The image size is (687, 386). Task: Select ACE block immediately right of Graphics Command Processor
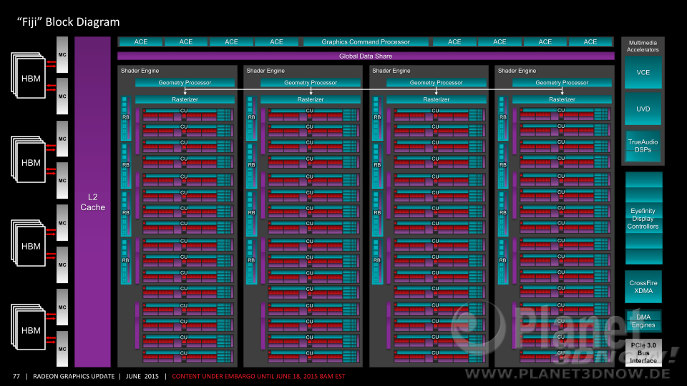[454, 41]
